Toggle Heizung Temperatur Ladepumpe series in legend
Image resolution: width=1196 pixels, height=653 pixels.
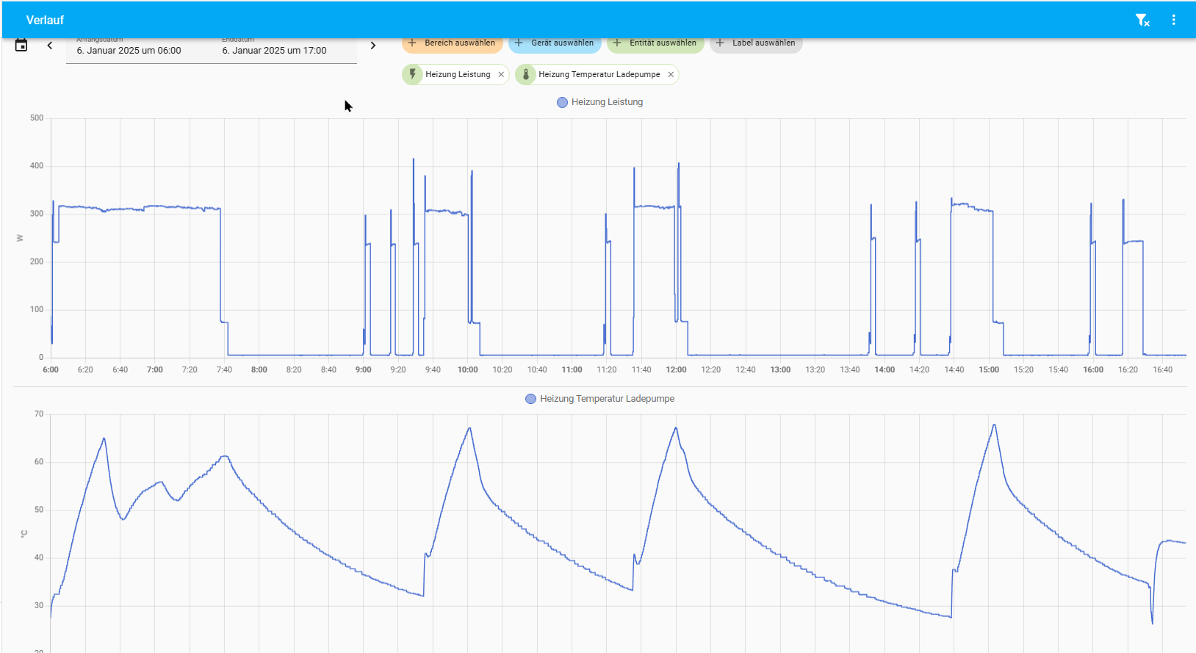[x=600, y=399]
